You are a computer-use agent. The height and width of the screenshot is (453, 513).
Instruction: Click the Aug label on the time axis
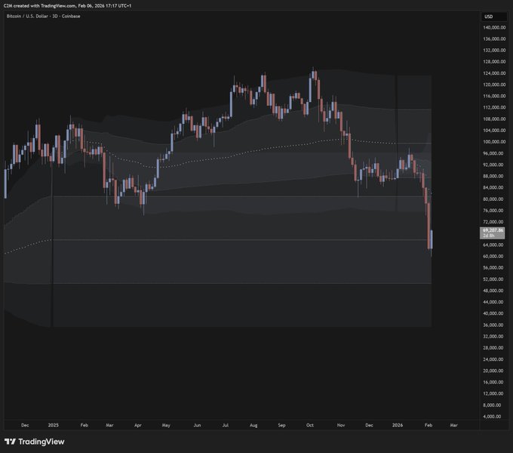click(253, 426)
